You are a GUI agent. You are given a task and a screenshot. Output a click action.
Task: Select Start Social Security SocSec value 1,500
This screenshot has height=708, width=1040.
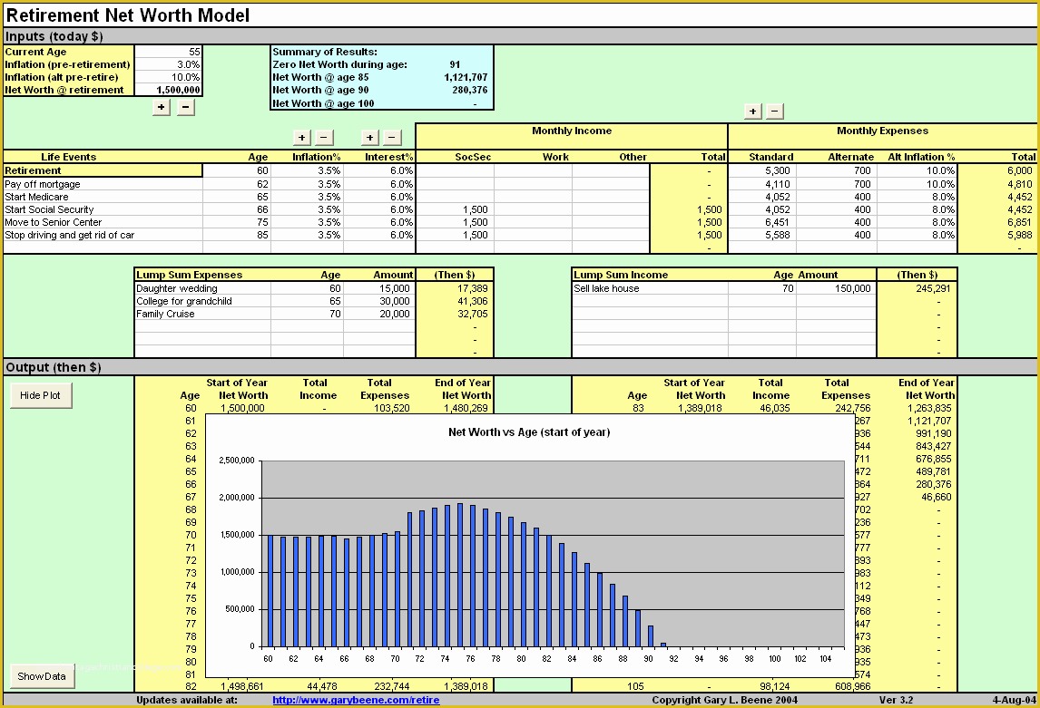pos(455,209)
